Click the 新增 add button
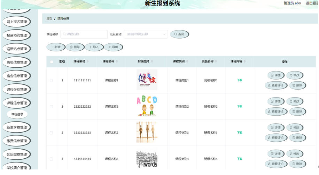Screen dimensions: 319x175 coord(56,47)
